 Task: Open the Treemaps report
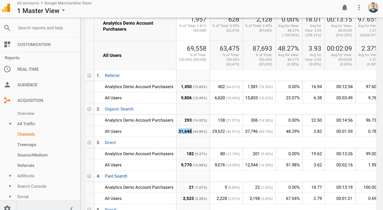click(27, 145)
